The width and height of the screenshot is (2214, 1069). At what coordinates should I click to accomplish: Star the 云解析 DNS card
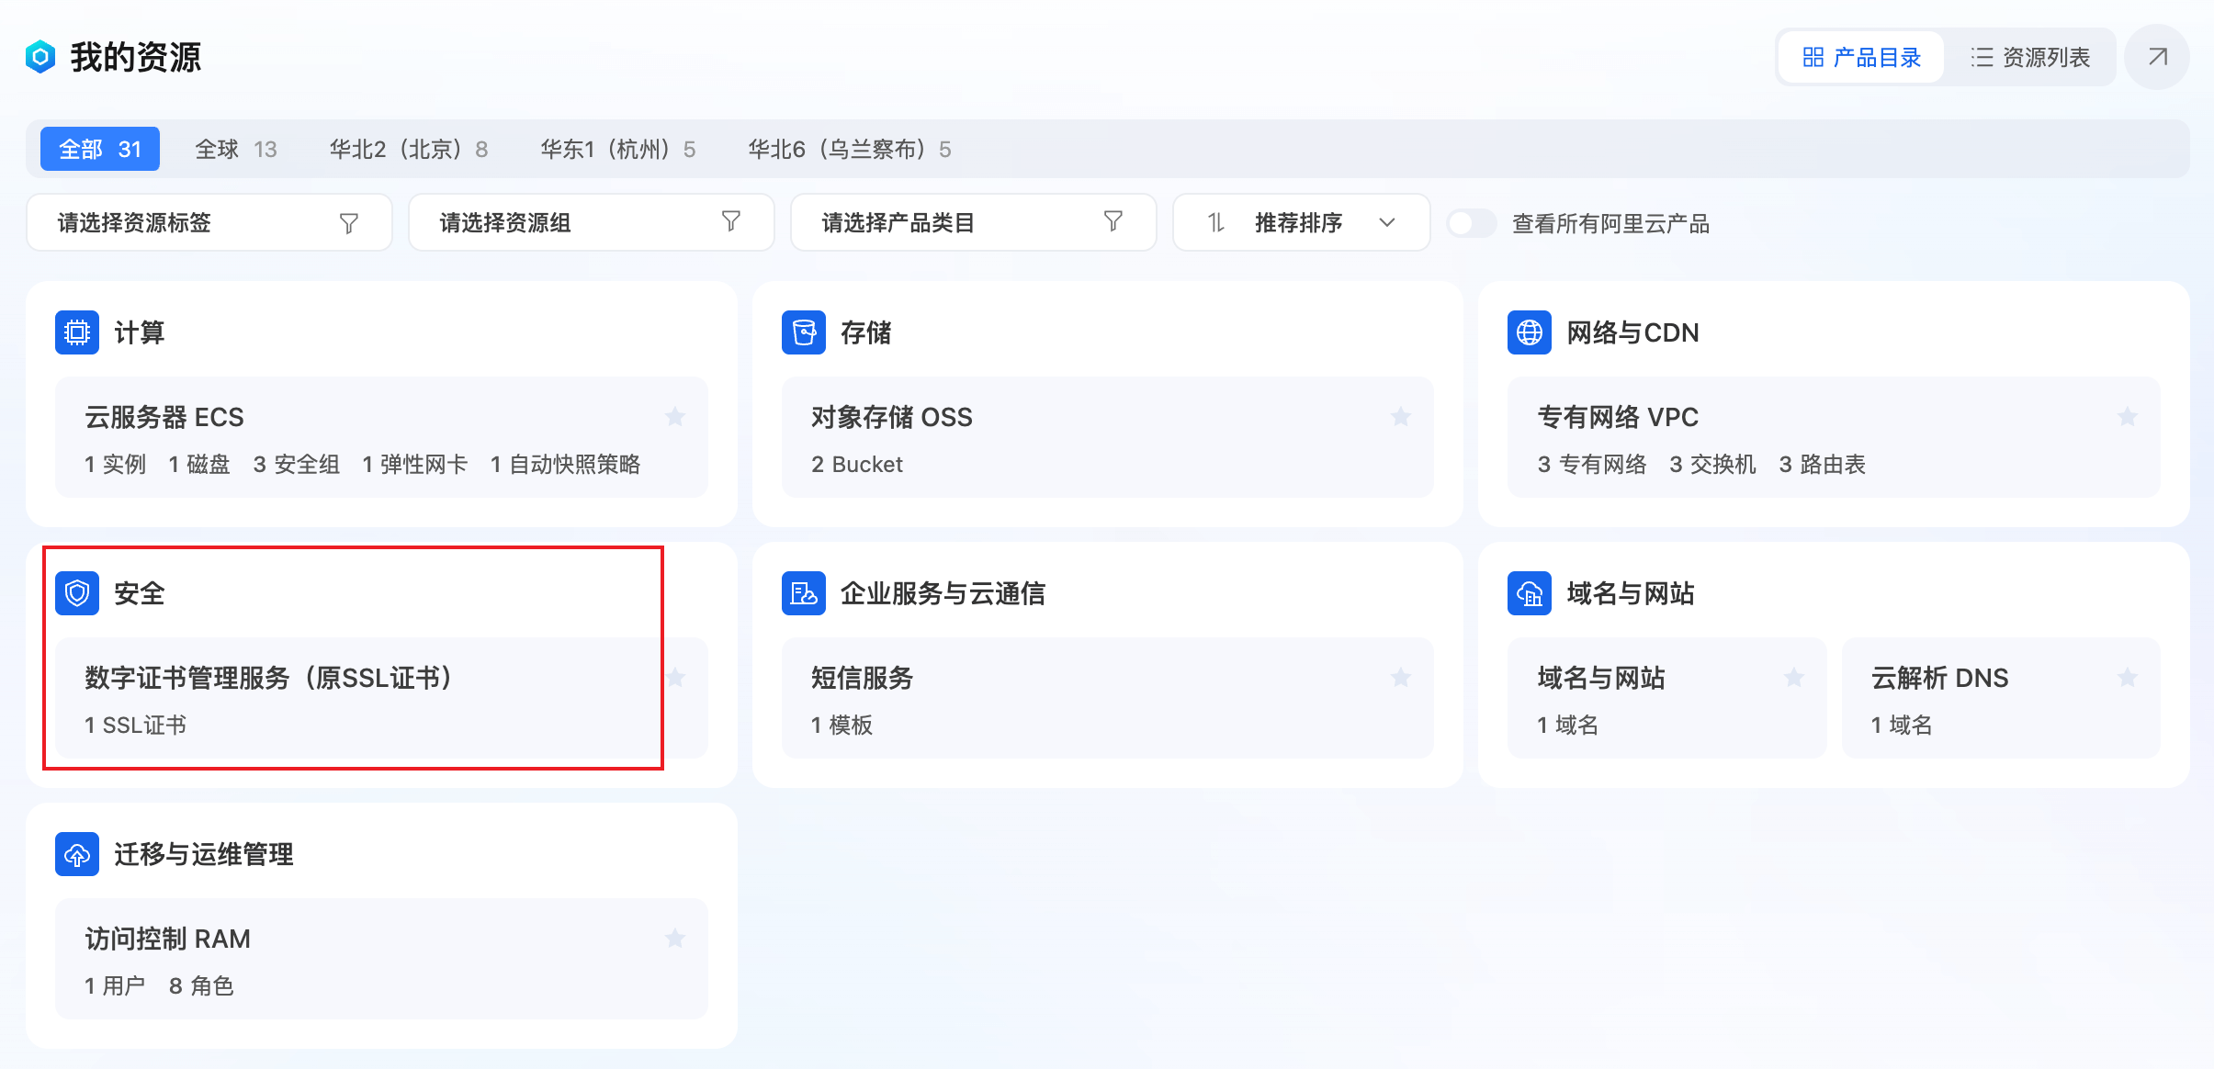tap(2127, 678)
